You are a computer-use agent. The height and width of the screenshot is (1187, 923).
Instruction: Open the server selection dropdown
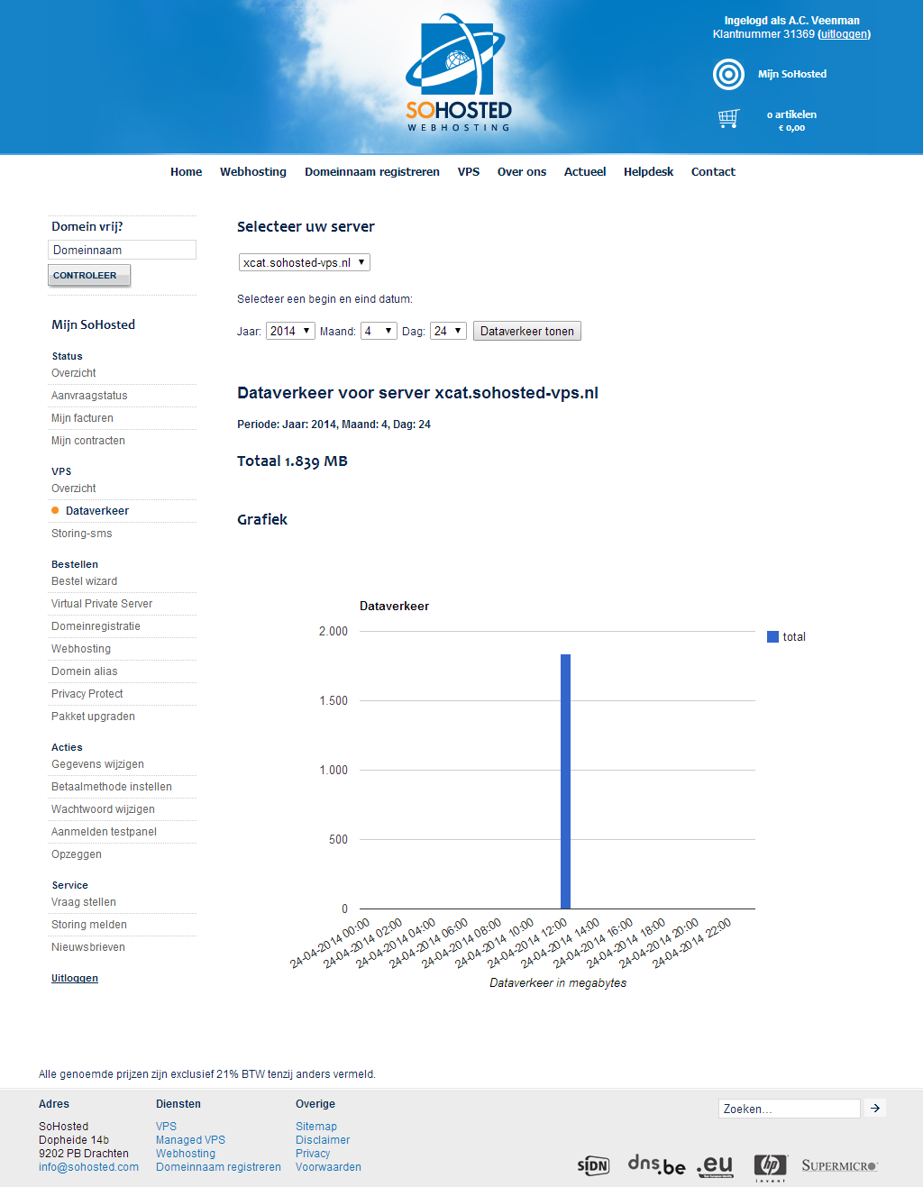305,262
